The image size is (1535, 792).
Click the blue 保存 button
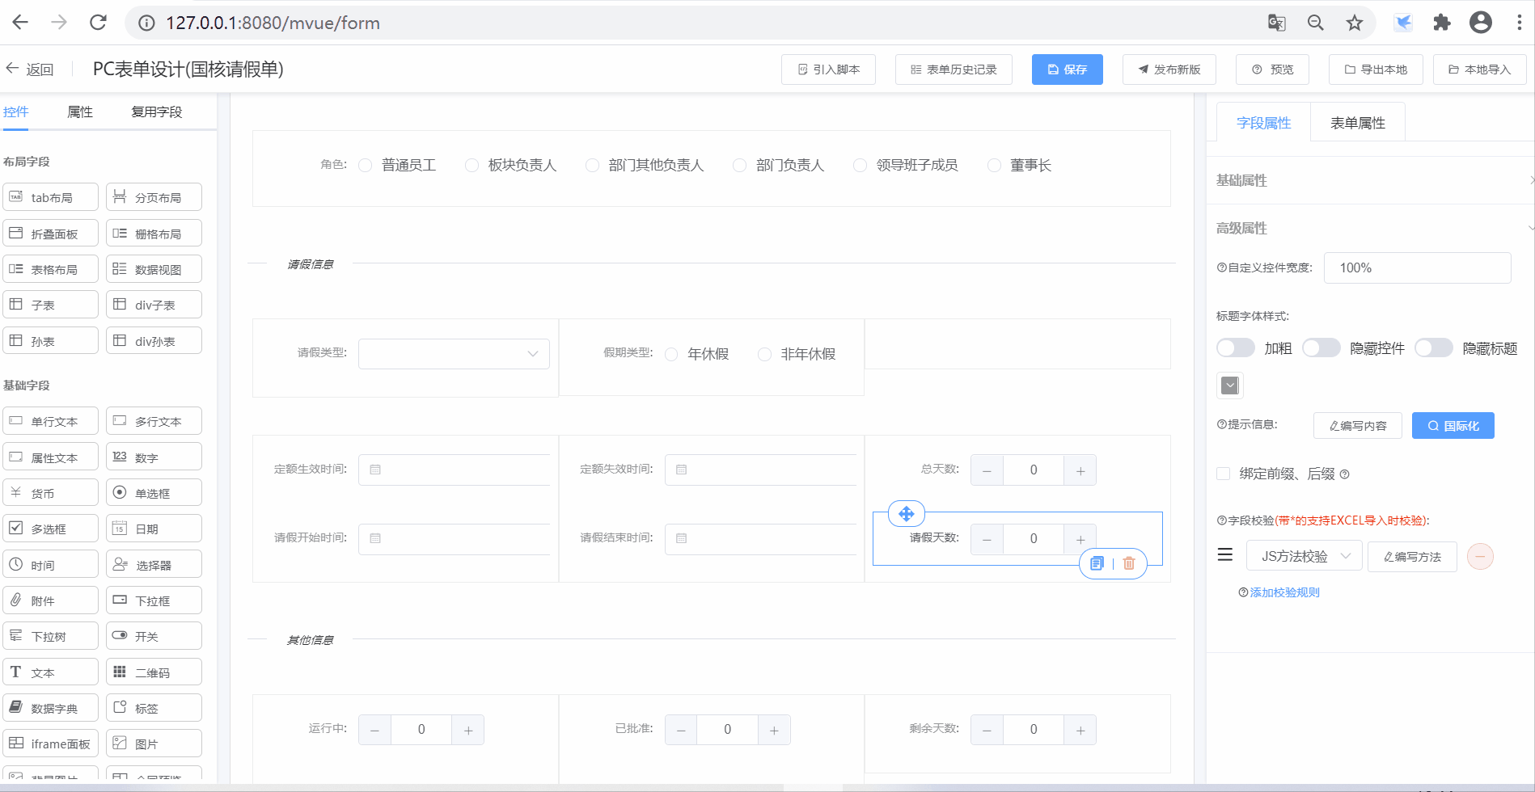pyautogui.click(x=1067, y=70)
